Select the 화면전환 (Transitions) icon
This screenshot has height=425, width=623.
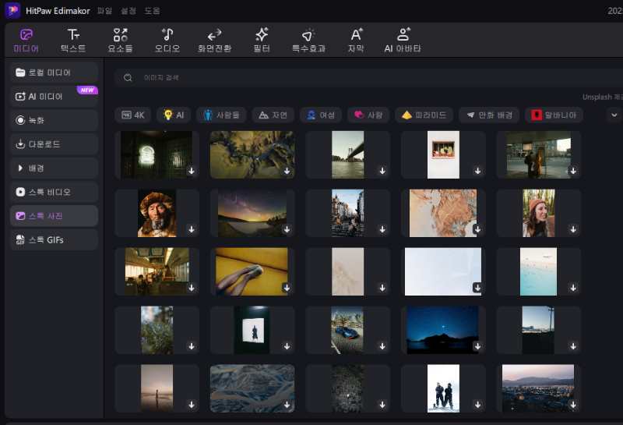[214, 40]
